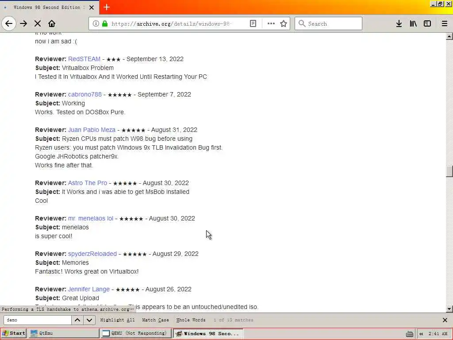The width and height of the screenshot is (453, 340).
Task: Open the page actions three-dot menu
Action: click(x=271, y=23)
